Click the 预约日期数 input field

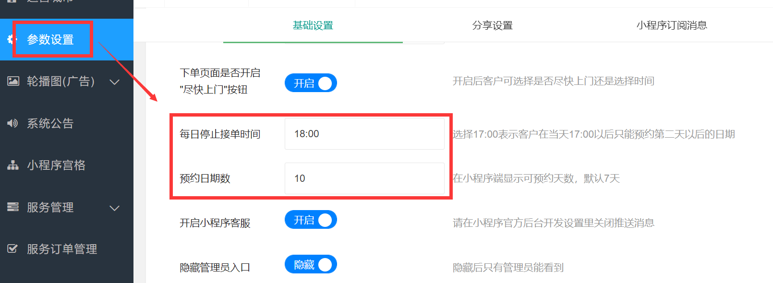point(364,178)
